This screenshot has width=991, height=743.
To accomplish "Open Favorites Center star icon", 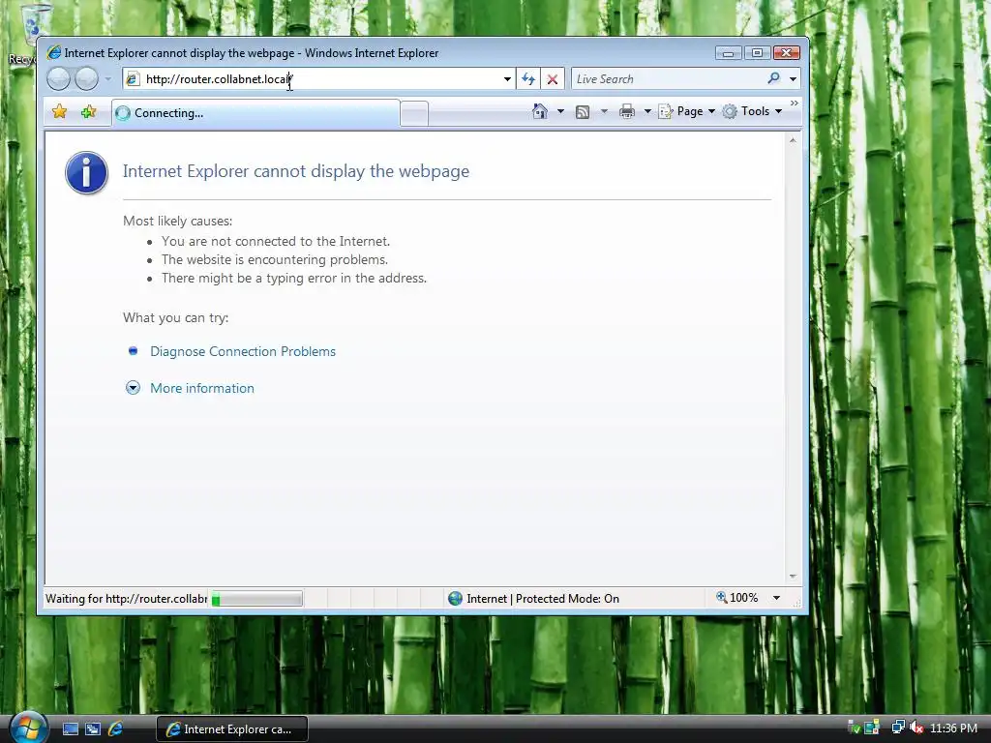I will coord(59,112).
